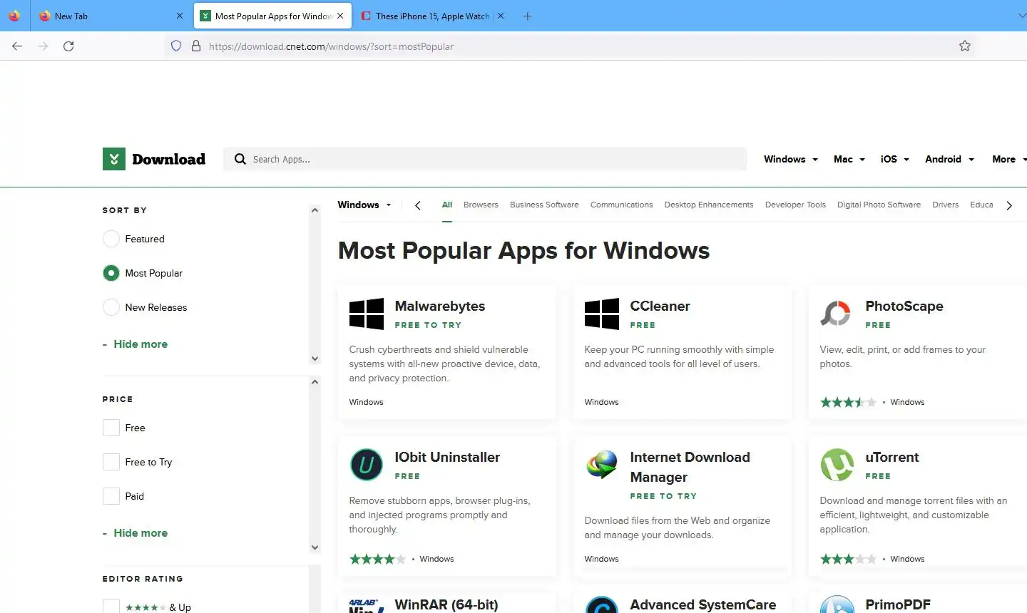This screenshot has height=613, width=1027.
Task: Bookmark this page with the star icon
Action: click(965, 46)
